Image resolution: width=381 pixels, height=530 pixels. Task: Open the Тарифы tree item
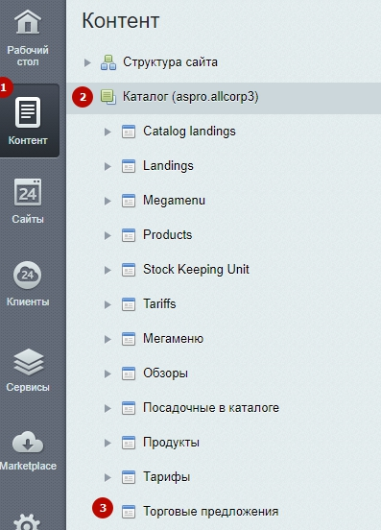pos(167,477)
